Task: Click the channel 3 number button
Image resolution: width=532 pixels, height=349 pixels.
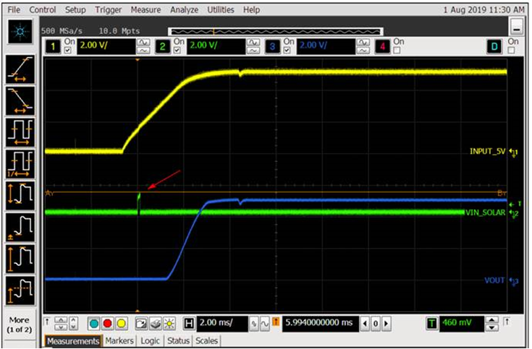Action: [272, 46]
